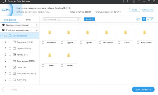Viewport: 158px width, 95px height.
Task: Open the Базы данных folder thumbnail
Action: tap(107, 32)
